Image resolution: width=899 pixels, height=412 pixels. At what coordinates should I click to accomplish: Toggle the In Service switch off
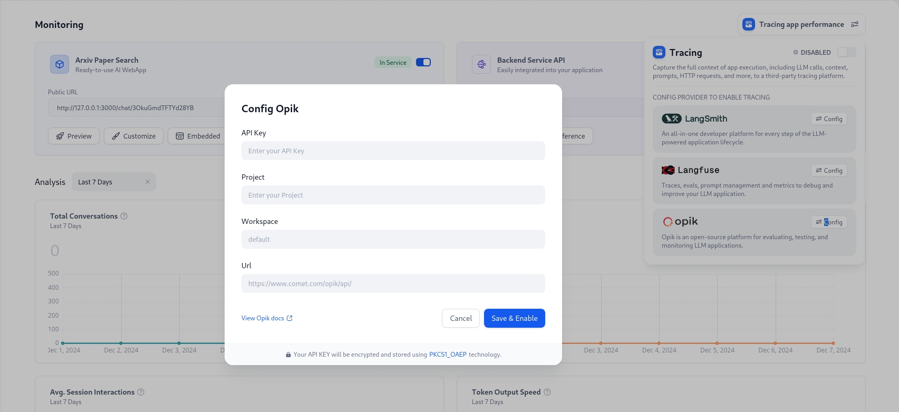(423, 62)
